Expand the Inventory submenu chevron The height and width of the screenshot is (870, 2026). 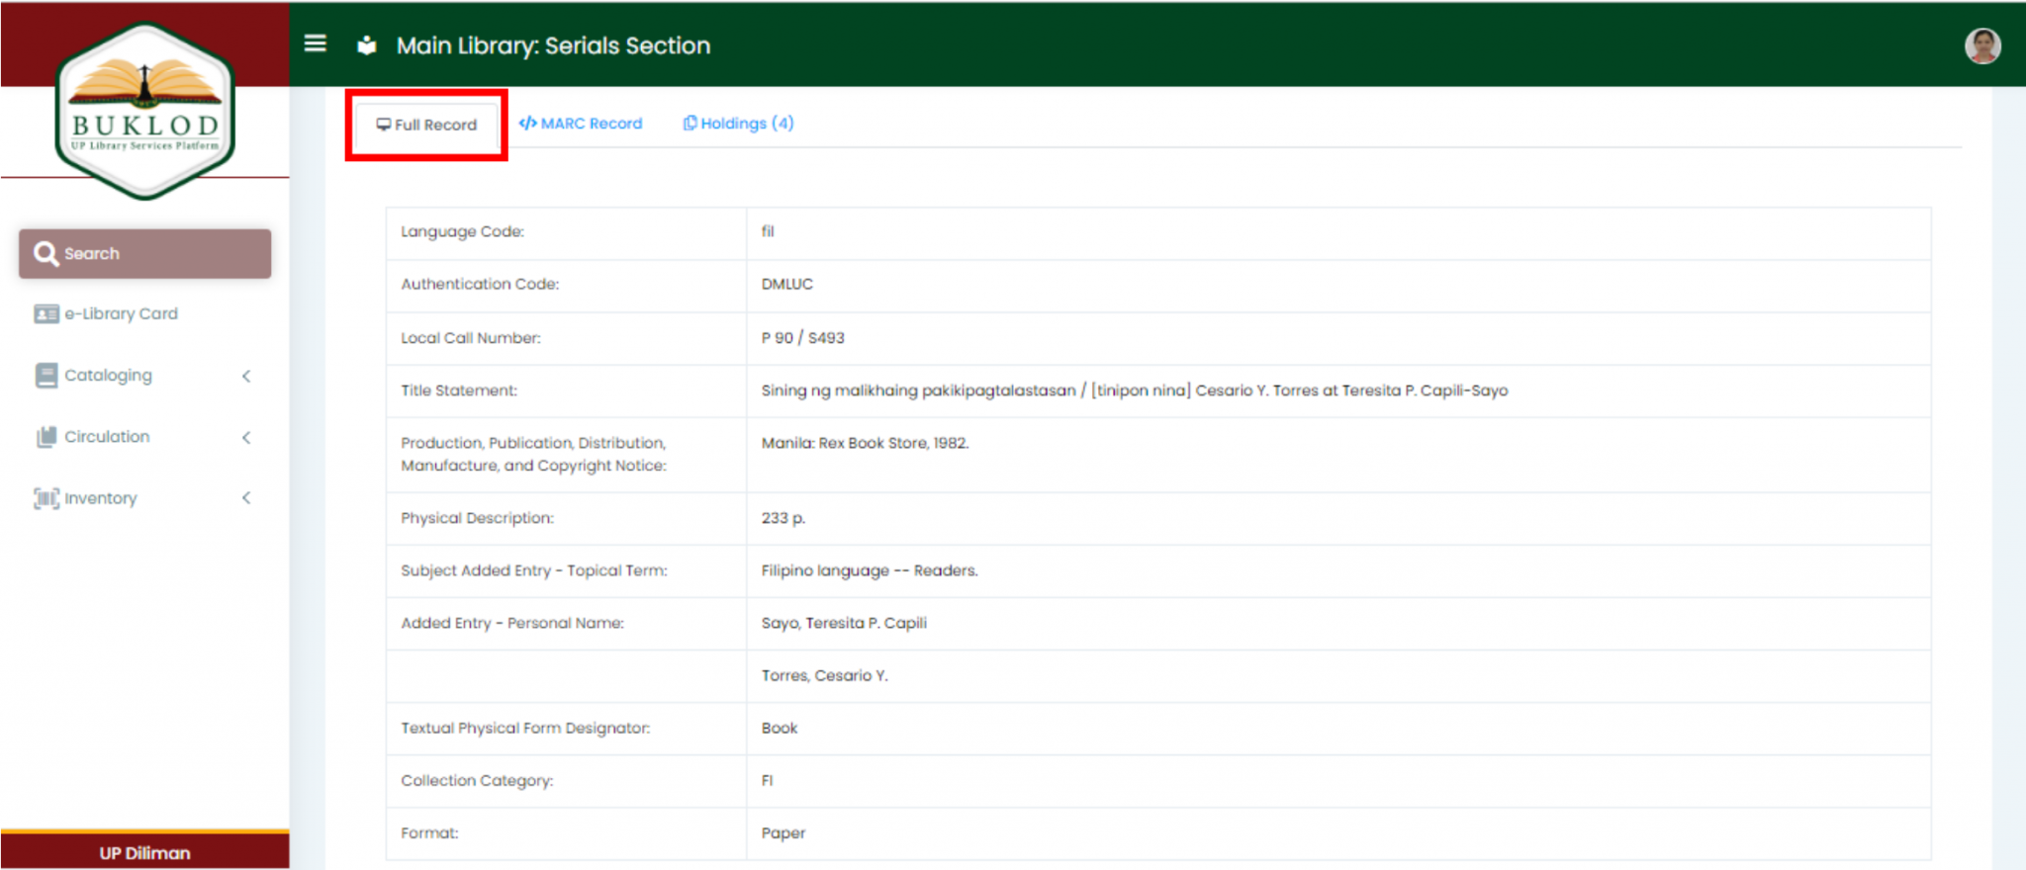click(x=246, y=498)
